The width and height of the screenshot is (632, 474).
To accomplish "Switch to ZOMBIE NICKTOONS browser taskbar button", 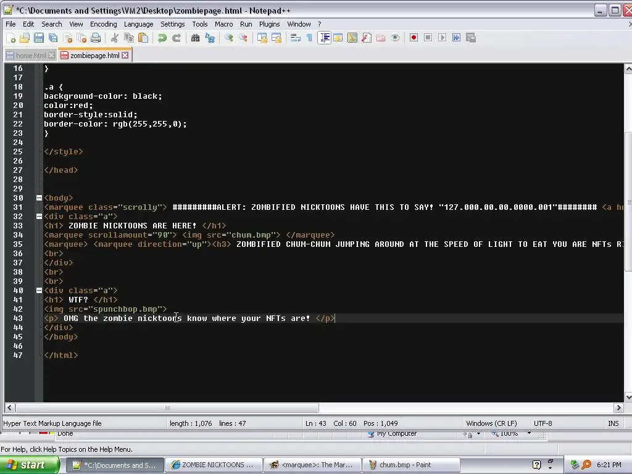I will [x=214, y=465].
